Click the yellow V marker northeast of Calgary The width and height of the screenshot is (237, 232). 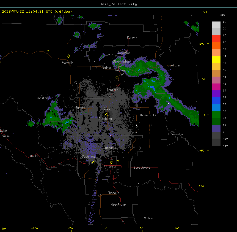(x=118, y=161)
